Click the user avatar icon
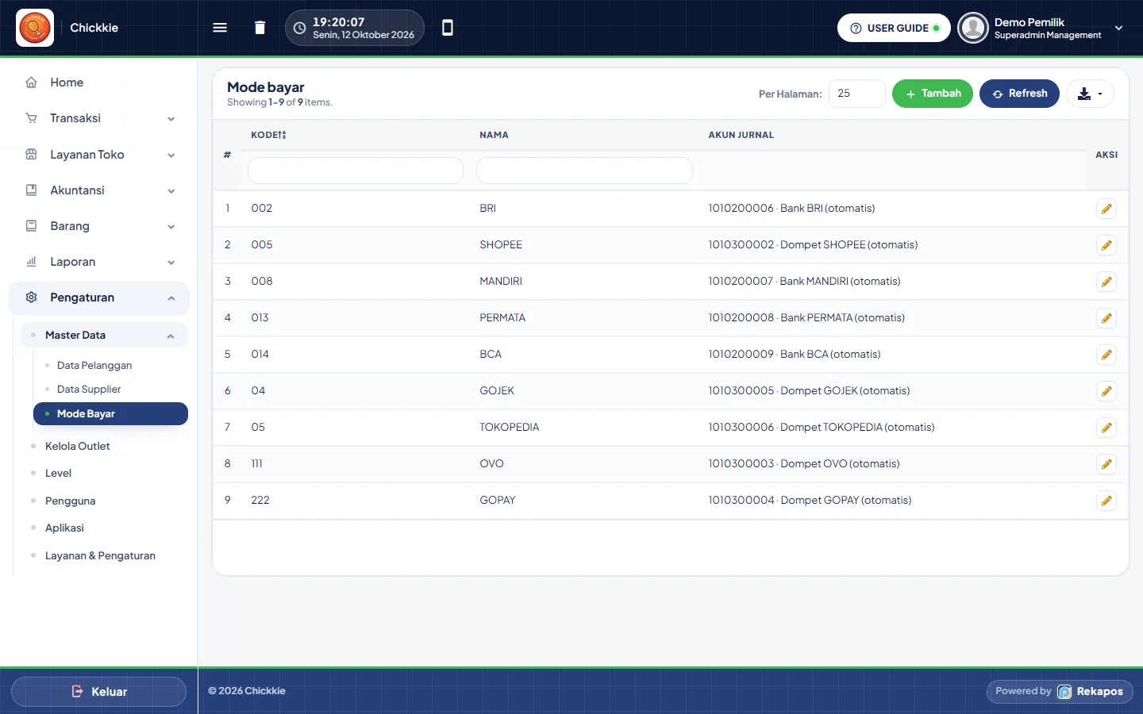This screenshot has height=714, width=1143. 972,28
